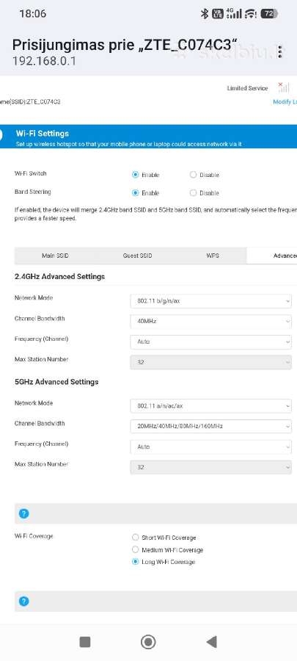Choose Long Wi-Fi Coverage option
The height and width of the screenshot is (661, 297).
tap(136, 562)
